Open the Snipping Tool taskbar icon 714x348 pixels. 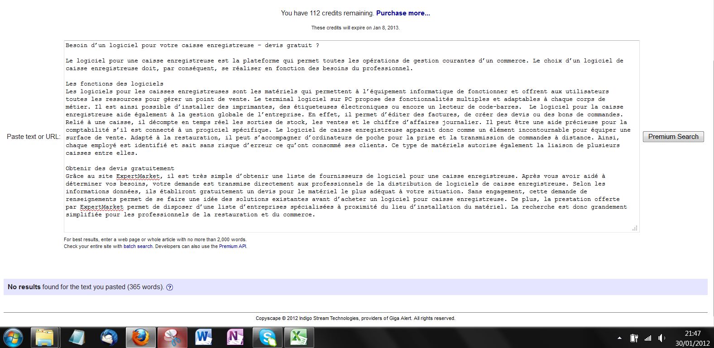click(x=172, y=338)
